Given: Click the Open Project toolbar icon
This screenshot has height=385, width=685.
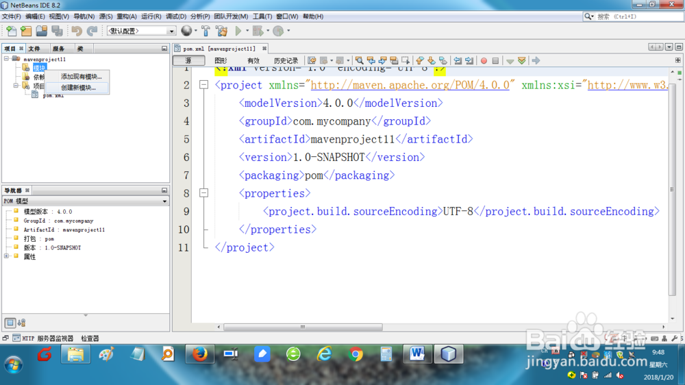Looking at the screenshot, I should pyautogui.click(x=42, y=31).
